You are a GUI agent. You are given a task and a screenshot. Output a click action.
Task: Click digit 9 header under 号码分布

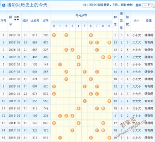(109, 26)
